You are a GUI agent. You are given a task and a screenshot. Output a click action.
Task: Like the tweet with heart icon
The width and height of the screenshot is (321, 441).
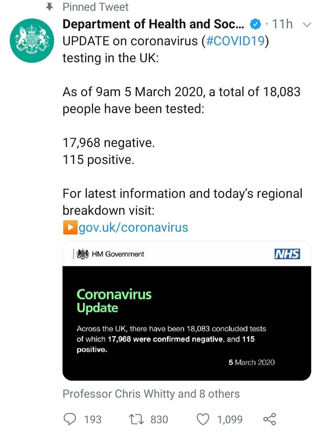coord(203,419)
